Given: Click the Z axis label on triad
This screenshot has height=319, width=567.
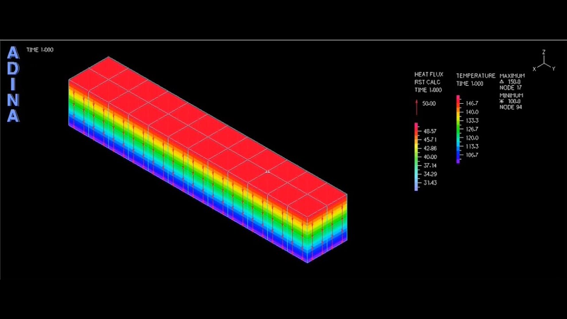Looking at the screenshot, I should [x=544, y=52].
